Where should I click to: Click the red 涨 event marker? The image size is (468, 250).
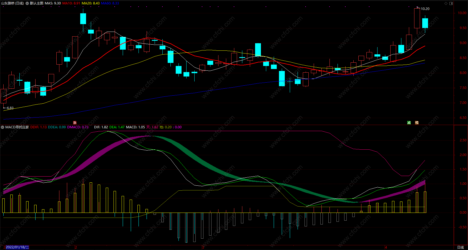click(x=75, y=123)
